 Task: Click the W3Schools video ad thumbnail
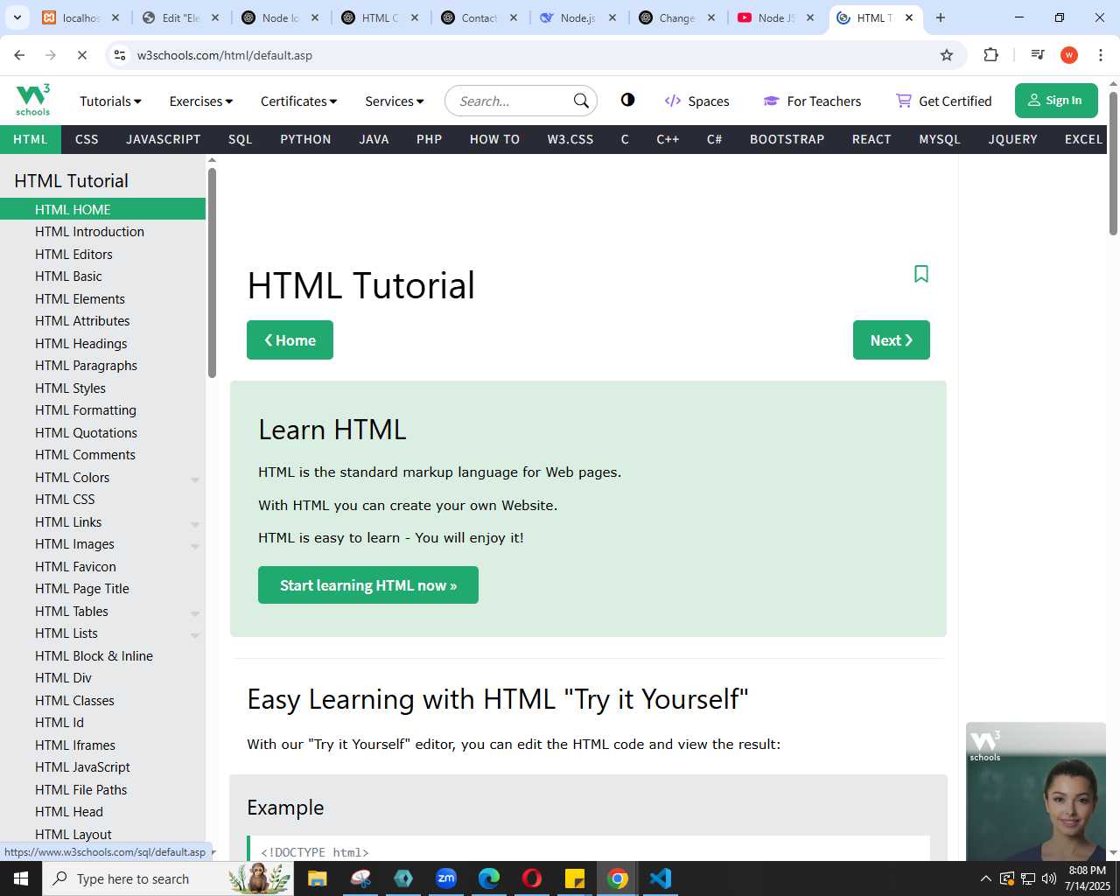1036,792
